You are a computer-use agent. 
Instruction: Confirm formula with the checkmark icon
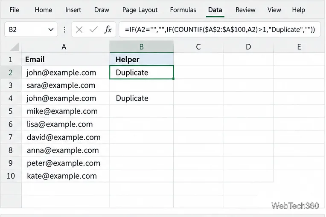tap(93, 30)
